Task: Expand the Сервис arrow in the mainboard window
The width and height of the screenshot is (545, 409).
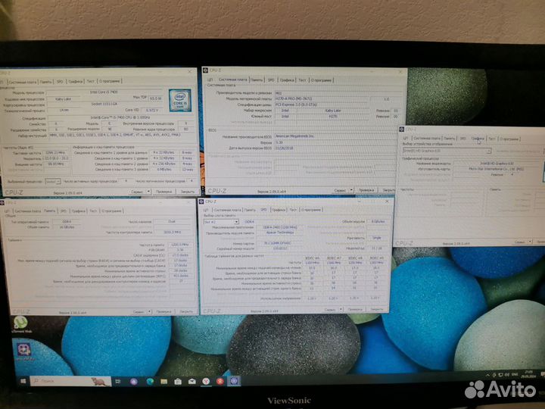Action: click(x=351, y=190)
